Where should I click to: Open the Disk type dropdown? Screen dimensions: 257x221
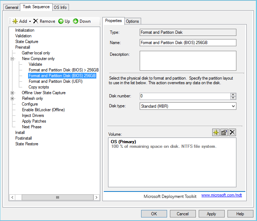(233, 106)
